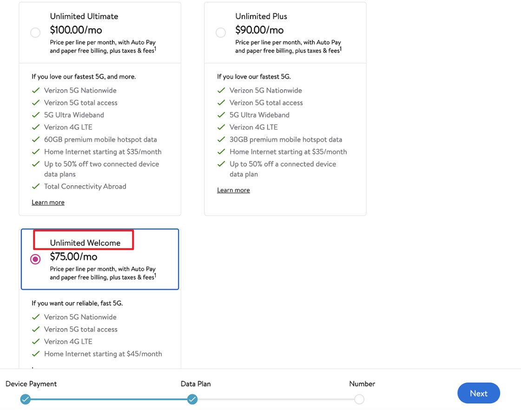Choose the Unlimited Plus plan radio button
Viewport: 521px width, 410px height.
tap(221, 33)
